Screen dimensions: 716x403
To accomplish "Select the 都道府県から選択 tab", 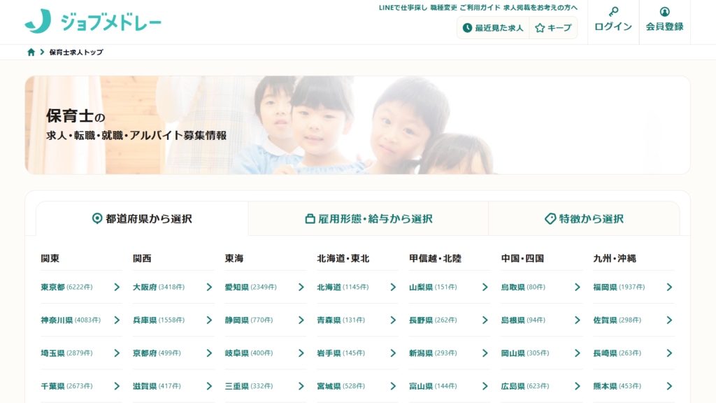I will point(142,219).
